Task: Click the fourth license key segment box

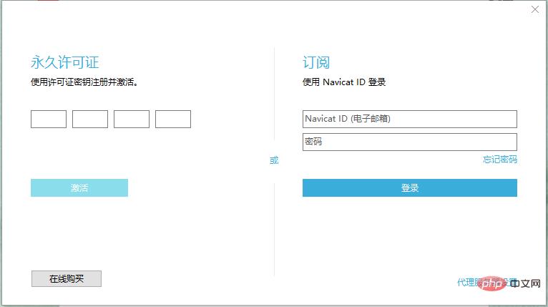Action: 173,120
